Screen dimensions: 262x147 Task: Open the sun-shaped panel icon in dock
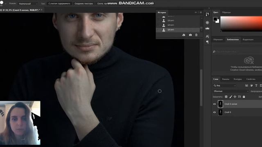click(x=208, y=22)
